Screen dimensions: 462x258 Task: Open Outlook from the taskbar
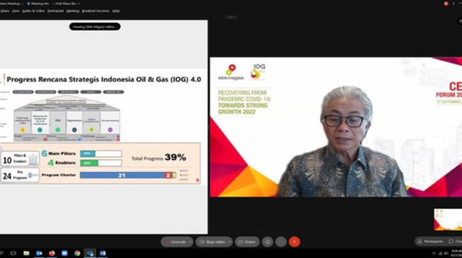click(39, 253)
